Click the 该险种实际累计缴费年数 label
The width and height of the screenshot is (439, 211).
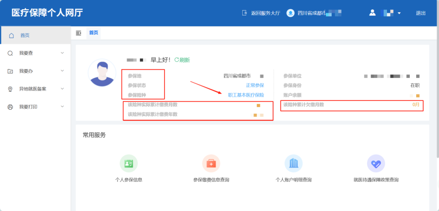[x=152, y=115]
